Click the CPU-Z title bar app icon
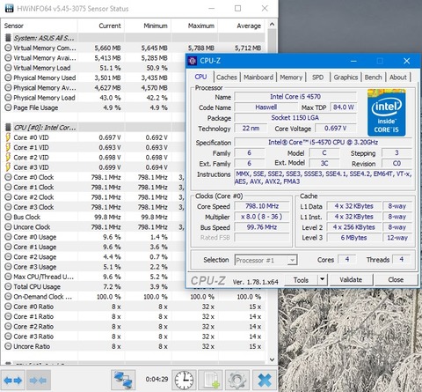The height and width of the screenshot is (392, 422). [x=193, y=61]
